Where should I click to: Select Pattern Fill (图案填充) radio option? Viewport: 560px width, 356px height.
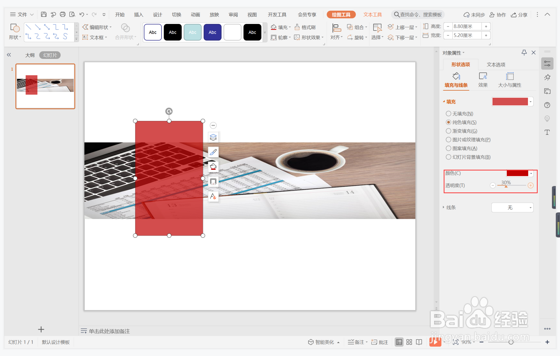[x=449, y=148]
